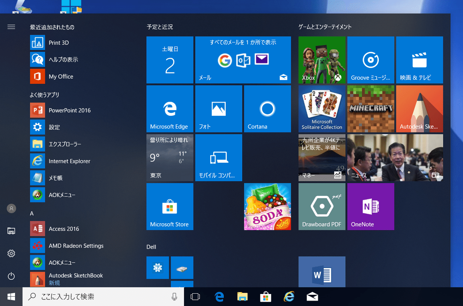Image resolution: width=463 pixels, height=306 pixels.
Task: Open the drive tile in Dell group
Action: tap(182, 267)
